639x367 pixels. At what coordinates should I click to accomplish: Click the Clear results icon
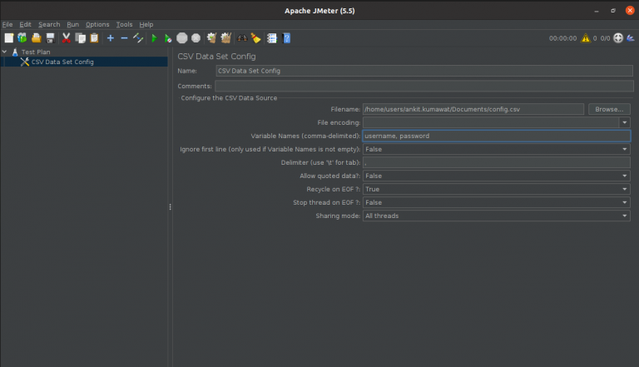[211, 38]
